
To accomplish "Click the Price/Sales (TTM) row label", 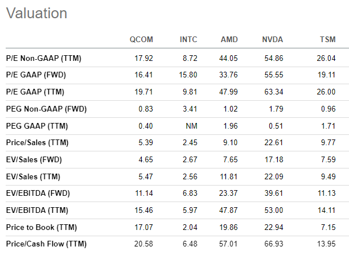I will (x=37, y=142).
